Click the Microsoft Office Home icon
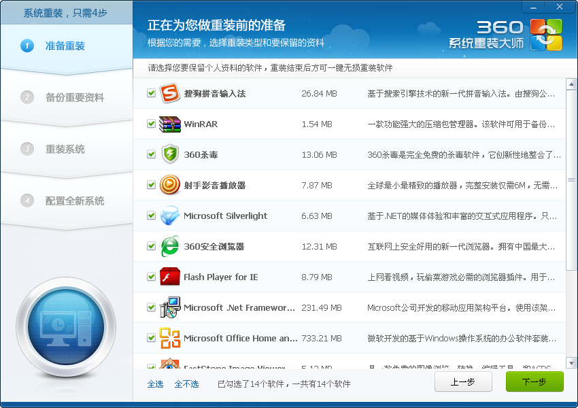Viewport: 578px width, 408px height. [x=169, y=338]
